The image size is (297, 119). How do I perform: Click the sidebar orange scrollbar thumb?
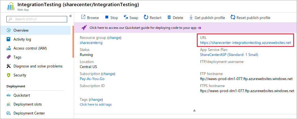(x=73, y=41)
